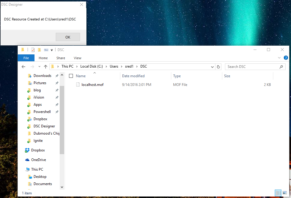Minimize the DSC Explorer window
The height and width of the screenshot is (198, 291).
coord(255,50)
